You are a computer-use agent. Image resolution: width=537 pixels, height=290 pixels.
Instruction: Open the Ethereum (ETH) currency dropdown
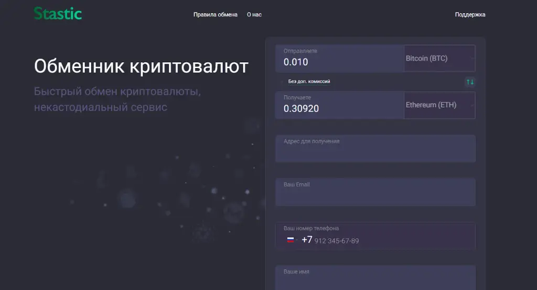(439, 105)
